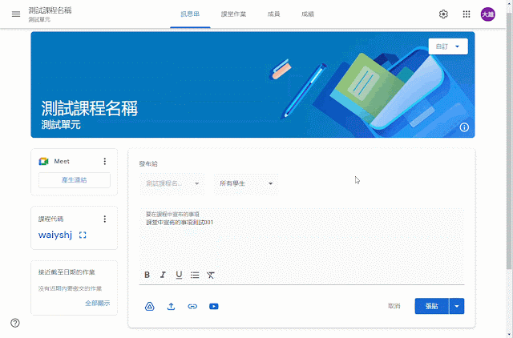
Task: Click 全部顯示 link
Action: point(98,303)
